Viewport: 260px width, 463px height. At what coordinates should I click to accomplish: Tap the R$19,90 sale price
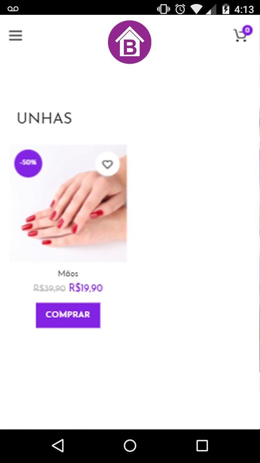[86, 288]
